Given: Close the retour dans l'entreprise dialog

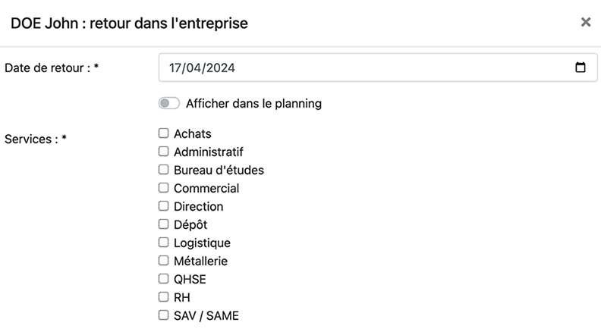Looking at the screenshot, I should (586, 23).
